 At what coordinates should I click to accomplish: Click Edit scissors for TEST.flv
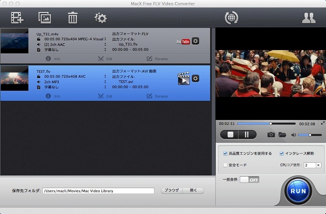pos(105,96)
